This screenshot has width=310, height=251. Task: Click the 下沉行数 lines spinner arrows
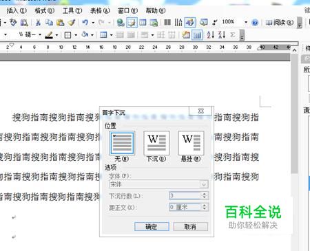pos(205,195)
